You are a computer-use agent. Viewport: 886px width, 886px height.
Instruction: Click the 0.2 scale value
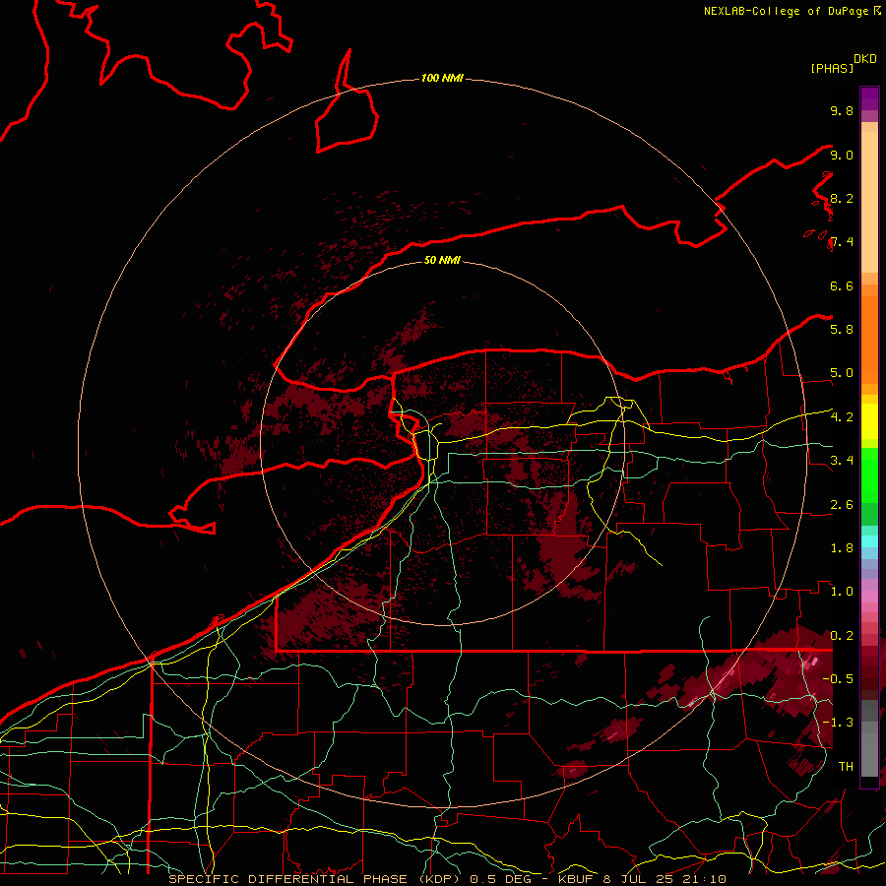pos(842,636)
